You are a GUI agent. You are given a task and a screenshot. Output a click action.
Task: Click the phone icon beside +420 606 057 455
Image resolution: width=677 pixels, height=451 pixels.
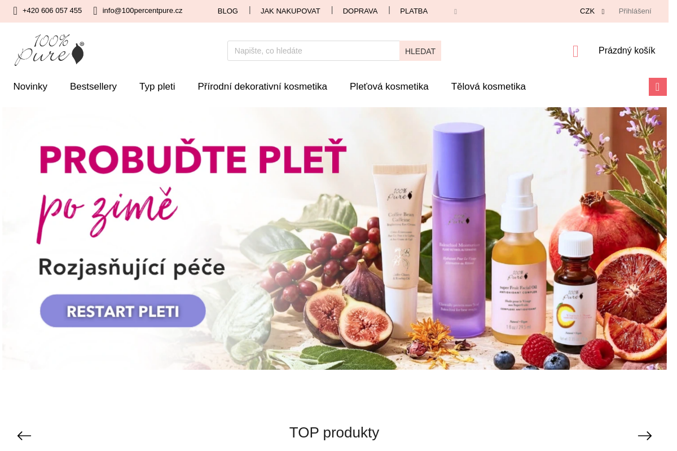coord(15,11)
